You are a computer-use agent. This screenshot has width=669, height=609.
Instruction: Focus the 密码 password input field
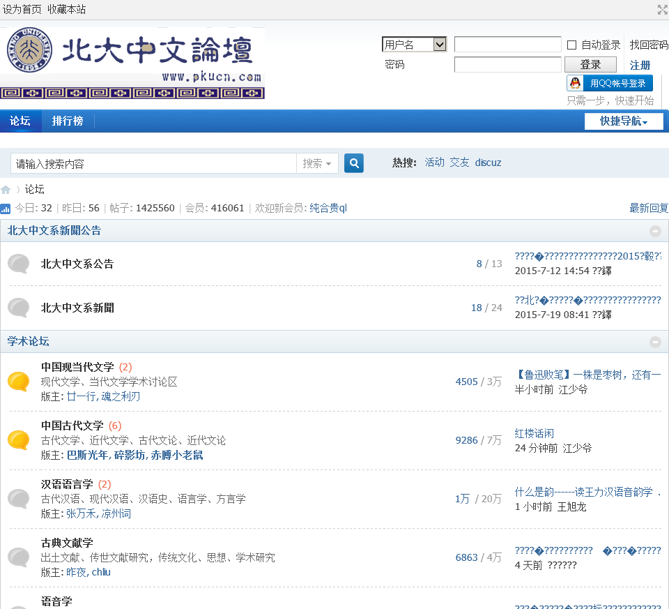pyautogui.click(x=508, y=64)
